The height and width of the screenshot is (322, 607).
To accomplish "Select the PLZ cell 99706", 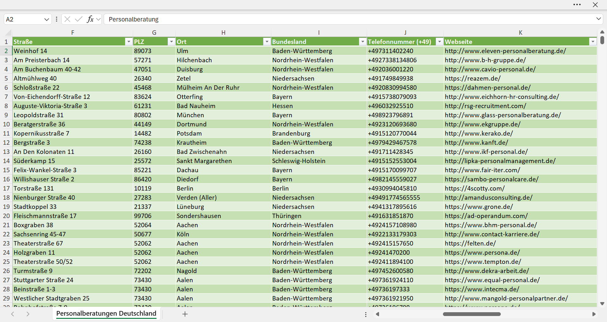I will point(154,216).
